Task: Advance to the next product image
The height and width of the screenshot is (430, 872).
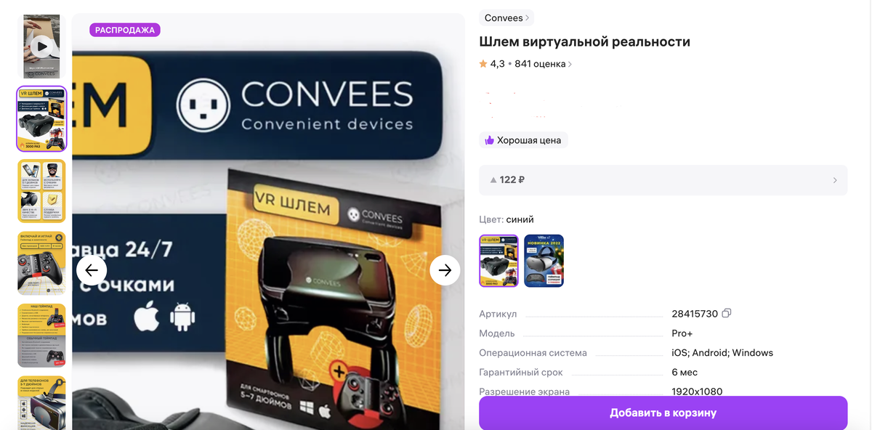Action: [x=445, y=270]
